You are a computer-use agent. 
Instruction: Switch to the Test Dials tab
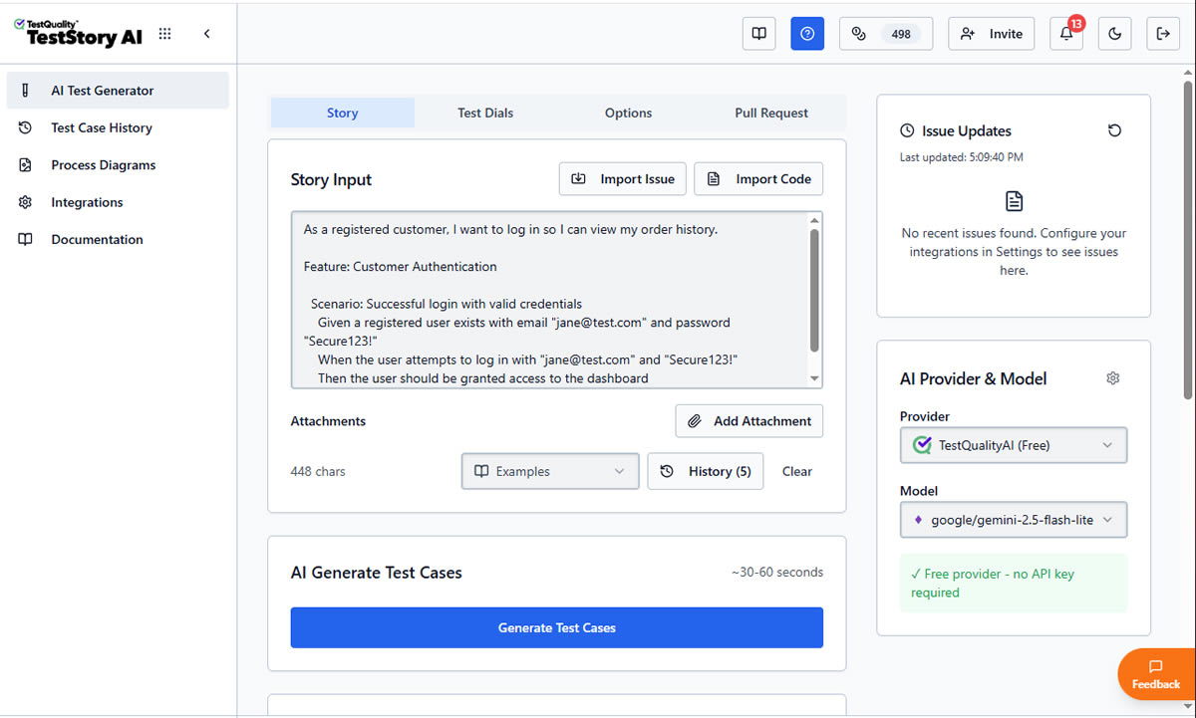click(x=485, y=113)
